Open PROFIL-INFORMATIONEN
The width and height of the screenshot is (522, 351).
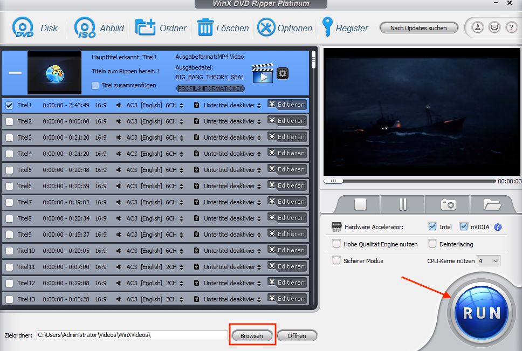pyautogui.click(x=210, y=88)
